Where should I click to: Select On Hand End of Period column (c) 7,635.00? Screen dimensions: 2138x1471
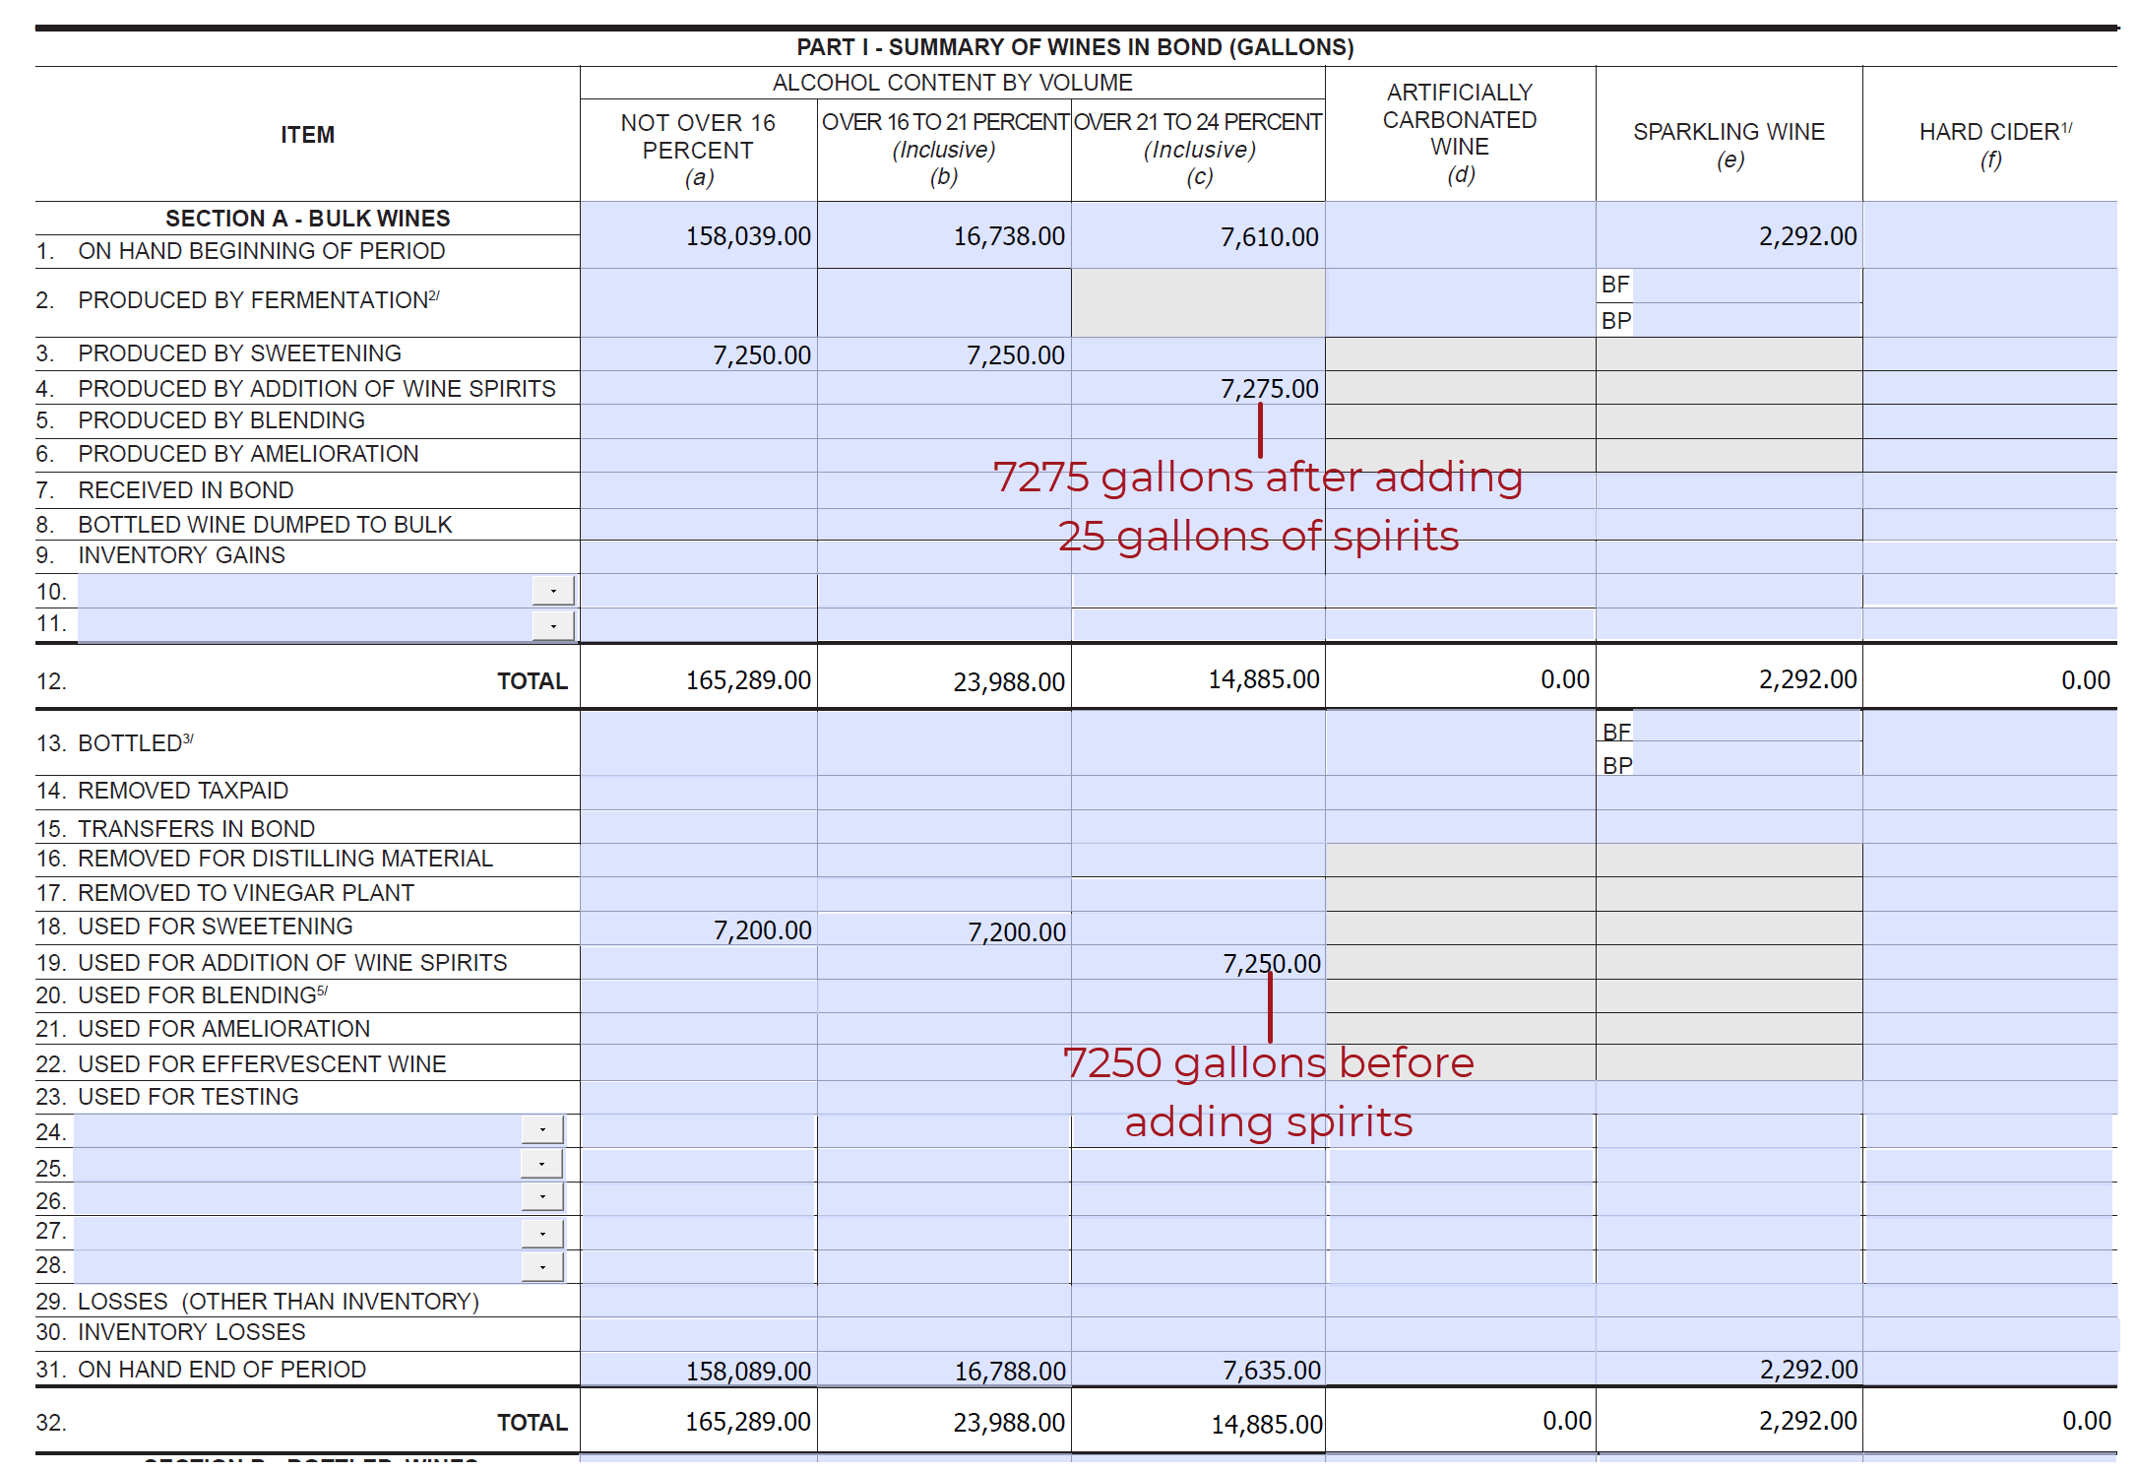coord(1198,1369)
